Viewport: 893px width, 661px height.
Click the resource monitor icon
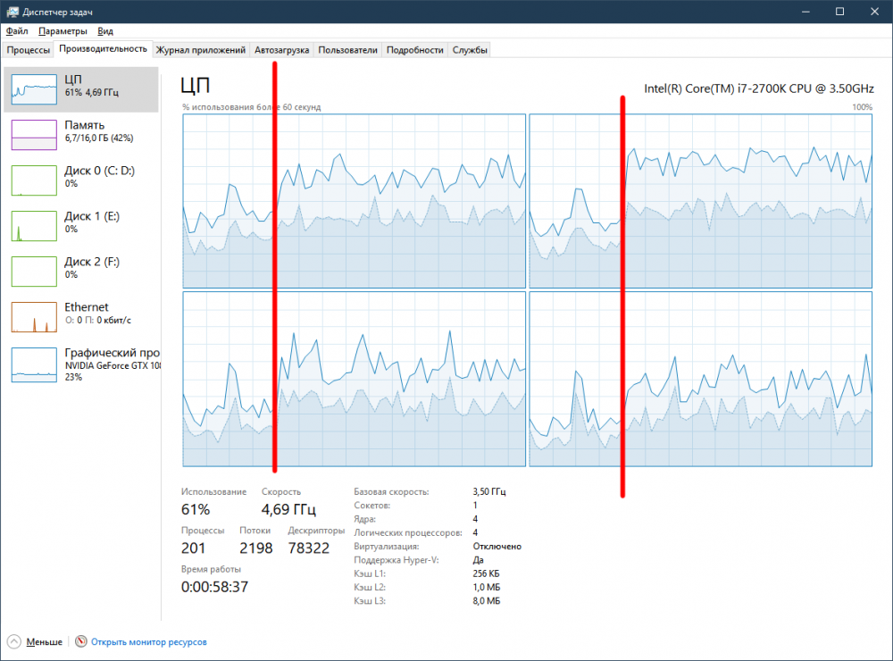pyautogui.click(x=81, y=641)
